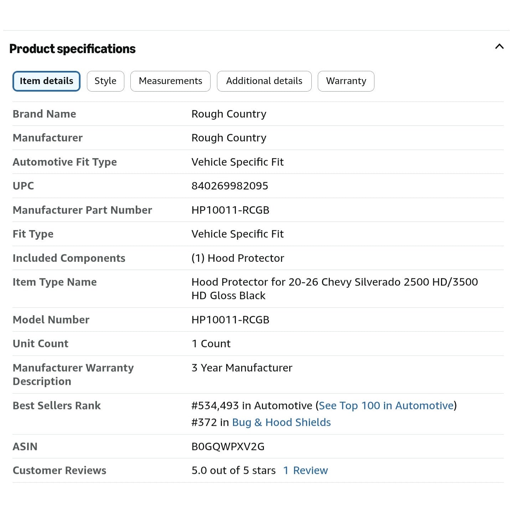Click the UPC row label

[24, 186]
